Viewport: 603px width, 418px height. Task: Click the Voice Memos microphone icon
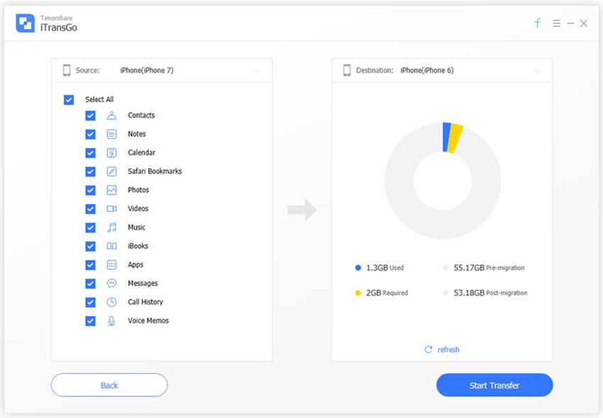pos(111,321)
